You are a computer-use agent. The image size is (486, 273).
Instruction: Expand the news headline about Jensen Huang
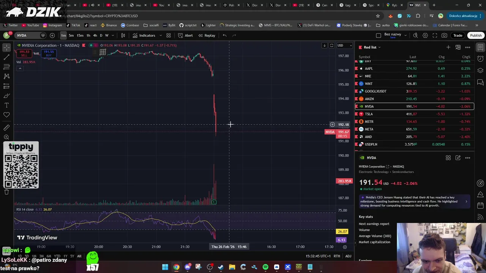(x=414, y=201)
